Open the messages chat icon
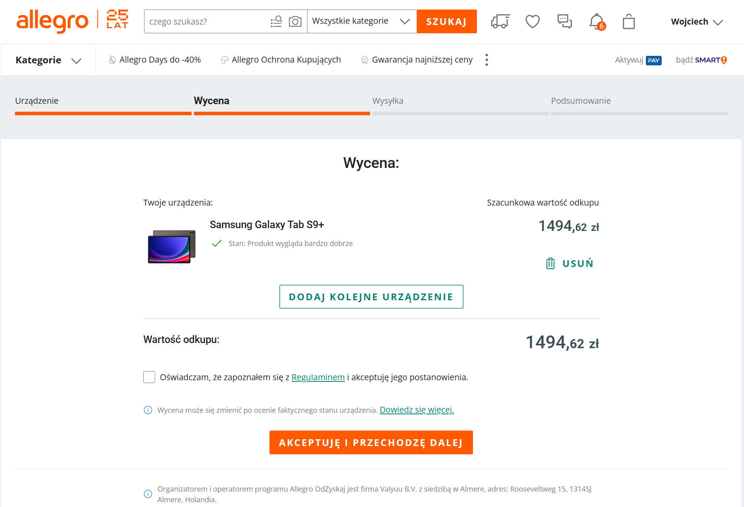Screen dimensions: 744x507 click(564, 21)
